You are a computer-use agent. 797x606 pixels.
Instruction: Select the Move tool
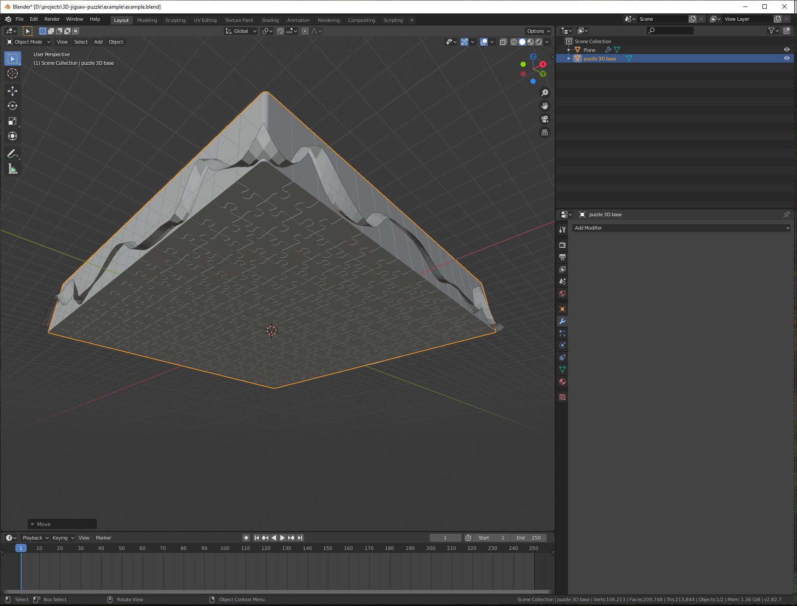tap(13, 91)
